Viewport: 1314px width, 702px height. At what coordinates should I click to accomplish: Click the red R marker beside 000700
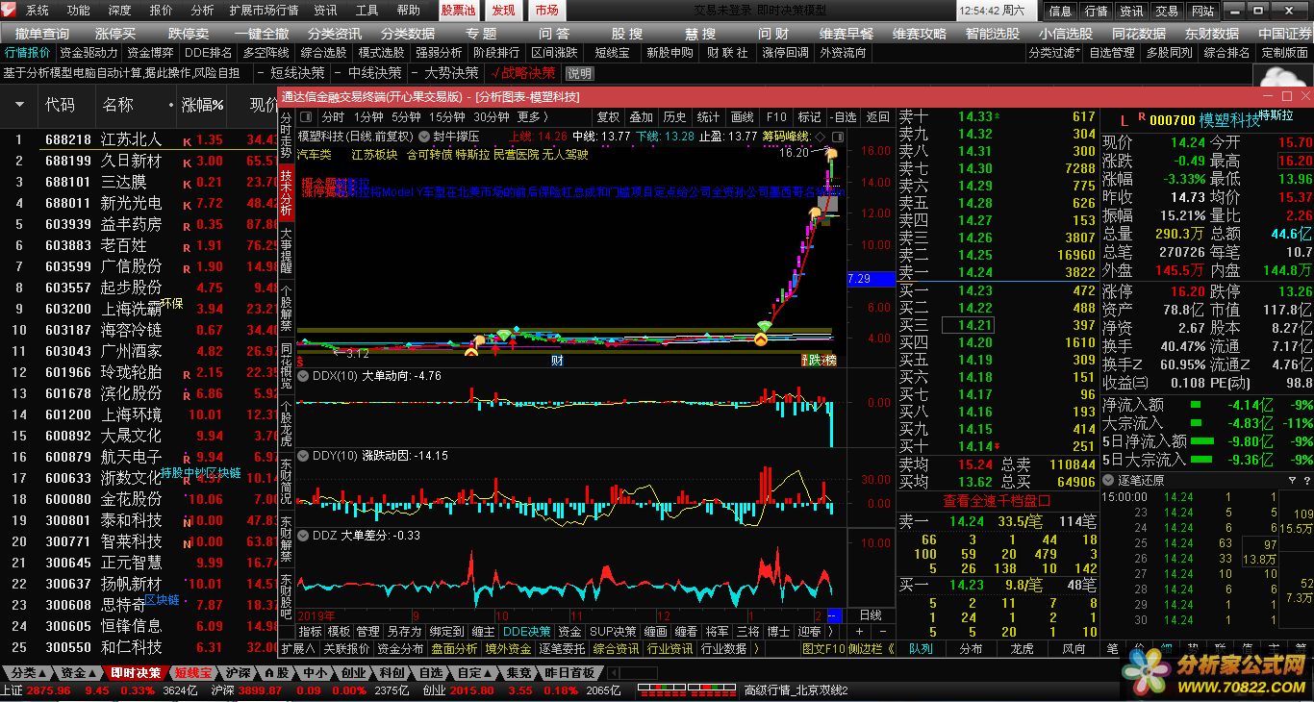pos(1142,116)
